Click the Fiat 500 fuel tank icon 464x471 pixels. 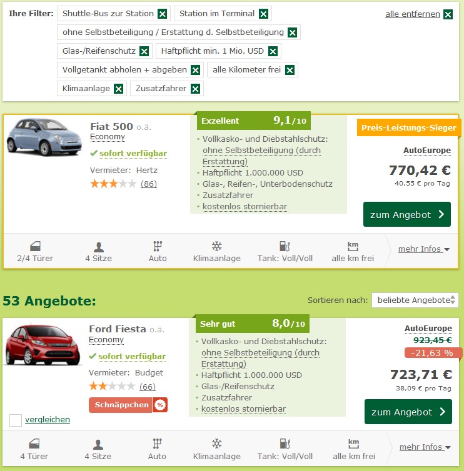point(285,246)
